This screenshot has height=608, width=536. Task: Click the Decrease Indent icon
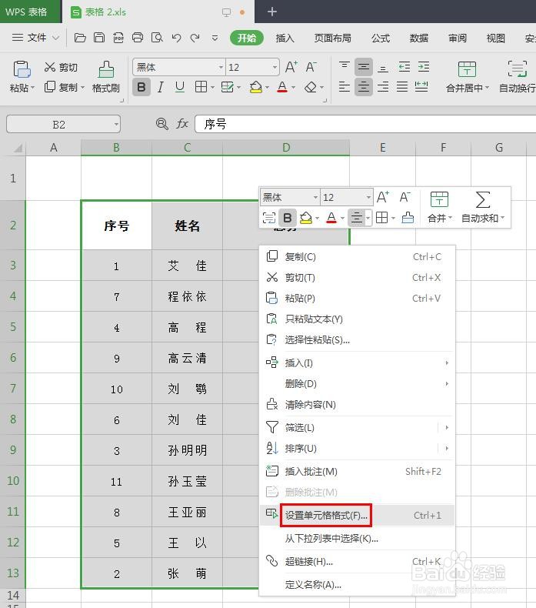(404, 67)
